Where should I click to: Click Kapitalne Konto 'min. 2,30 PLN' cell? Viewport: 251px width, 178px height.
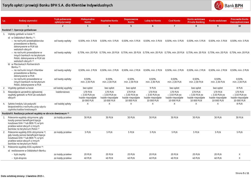point(109,80)
